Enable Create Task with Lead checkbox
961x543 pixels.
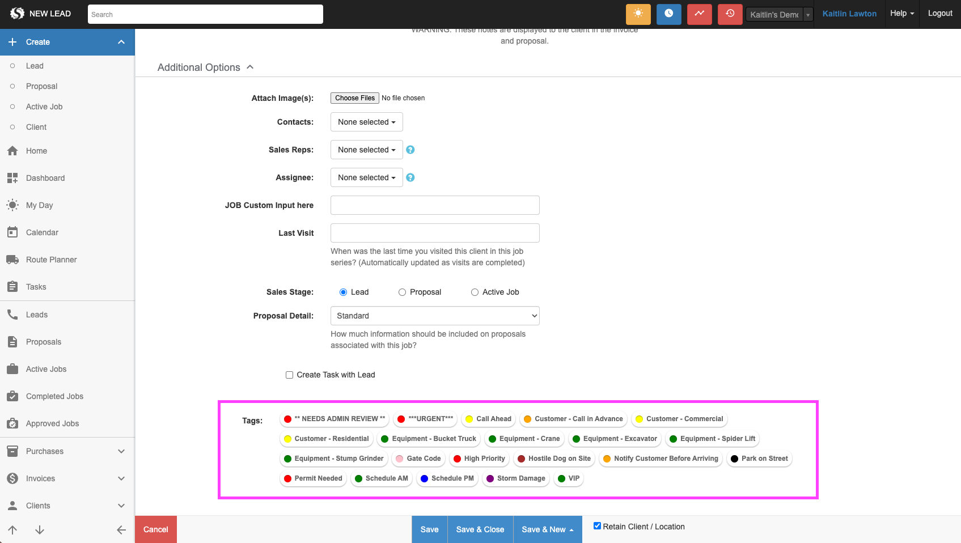(289, 375)
